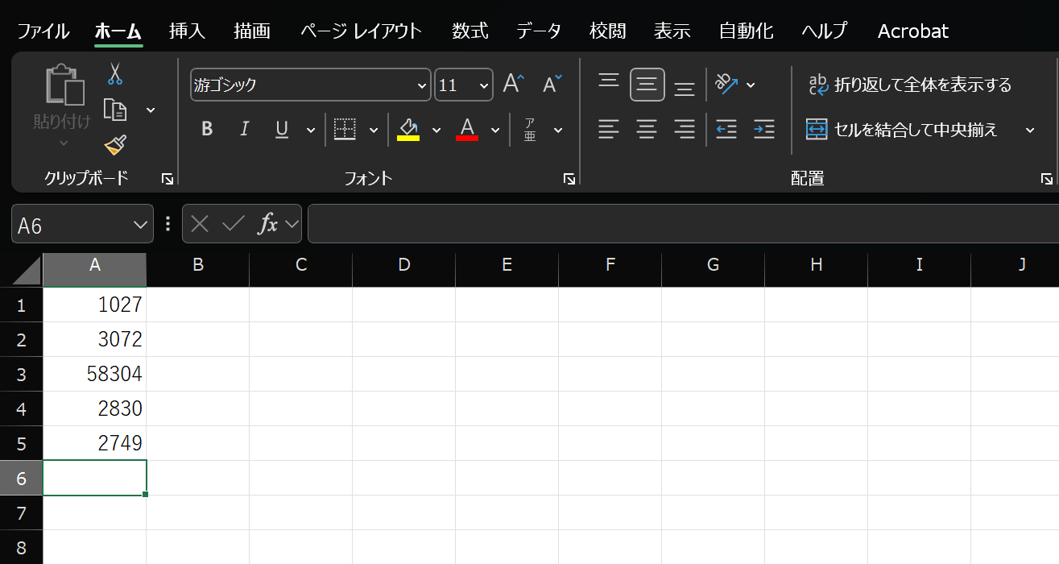Open the clipboard dialog launcher icon
Screen dimensions: 1059x564
(x=168, y=178)
